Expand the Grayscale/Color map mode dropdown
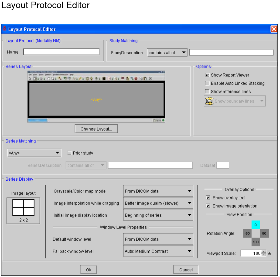This screenshot has height=277, width=280. click(x=158, y=191)
